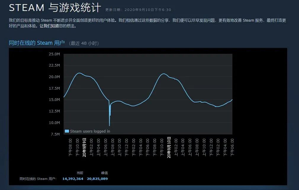Click the 20.0M y-axis label

pos(54,77)
